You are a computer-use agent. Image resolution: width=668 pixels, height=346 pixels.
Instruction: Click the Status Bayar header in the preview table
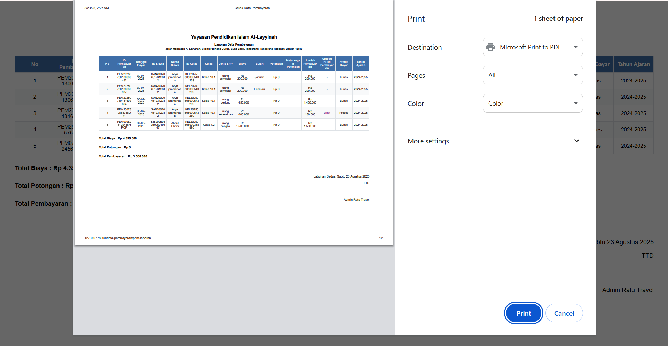click(344, 64)
